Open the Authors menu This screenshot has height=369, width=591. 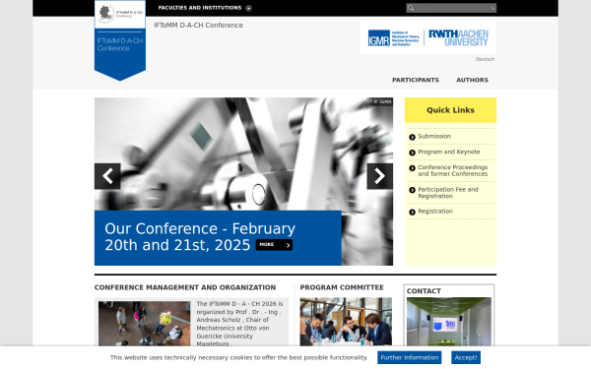pyautogui.click(x=472, y=80)
